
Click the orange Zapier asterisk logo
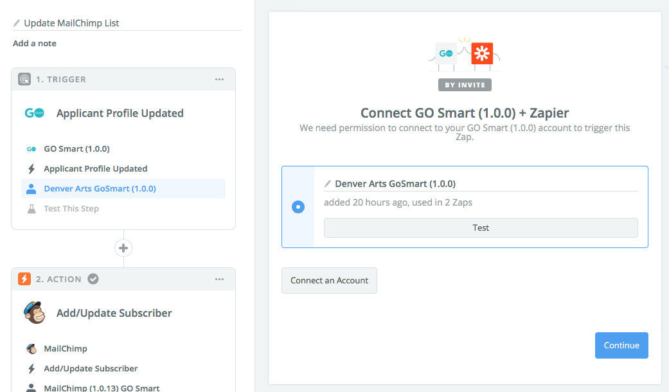(482, 53)
